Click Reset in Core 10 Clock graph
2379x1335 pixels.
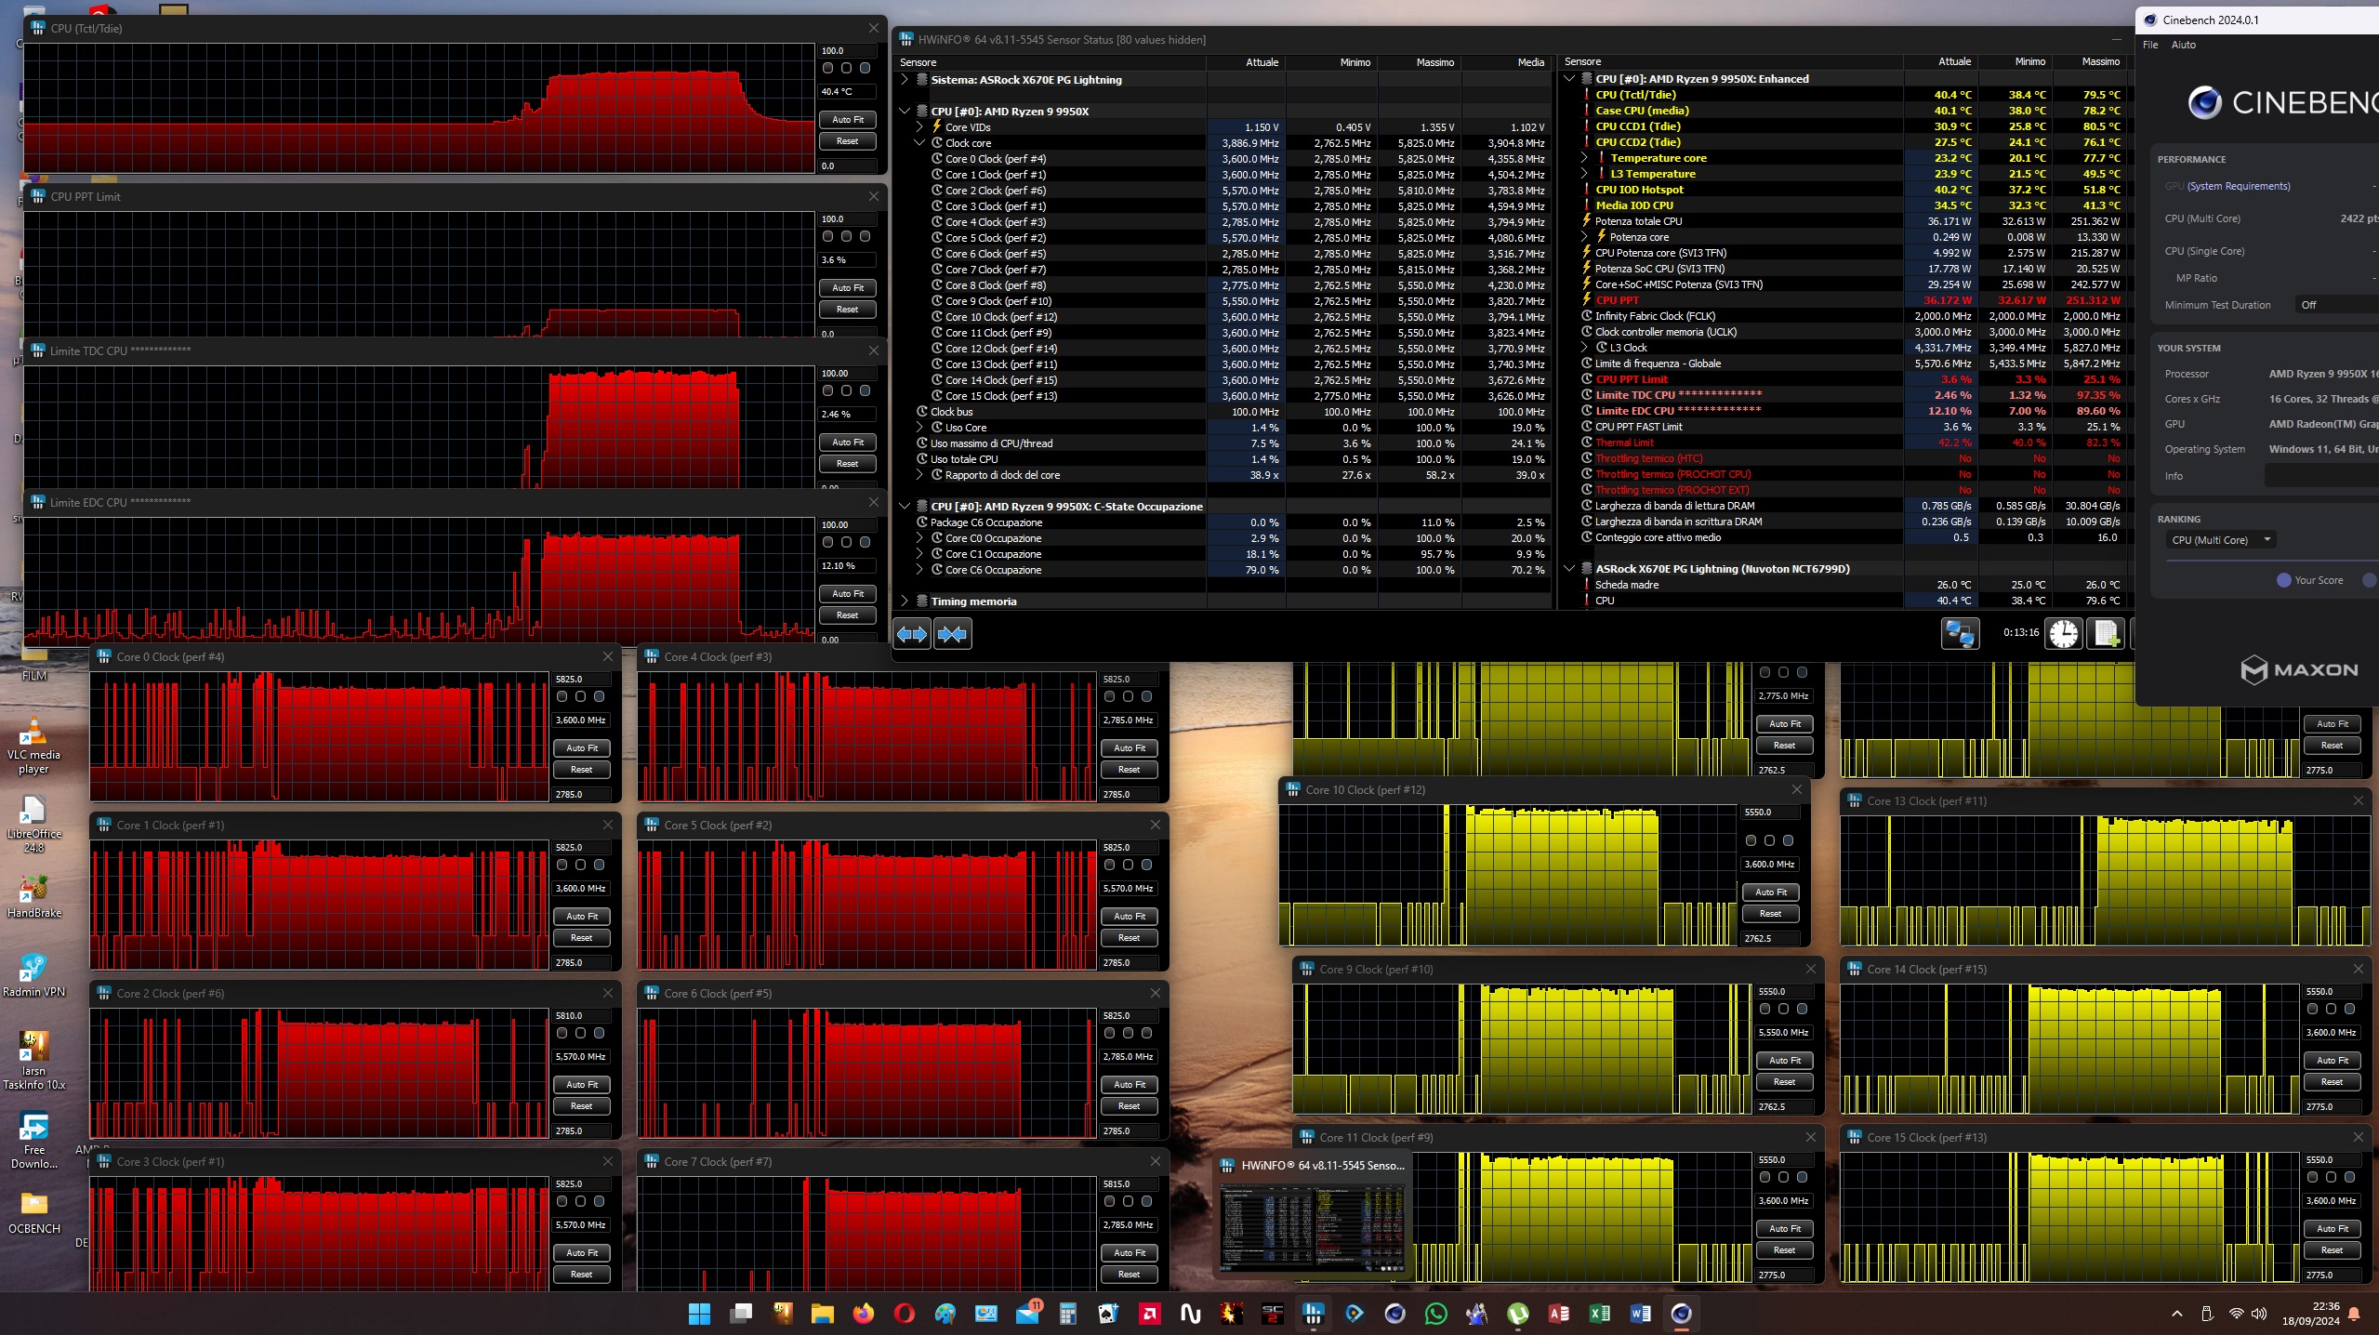coord(1770,914)
